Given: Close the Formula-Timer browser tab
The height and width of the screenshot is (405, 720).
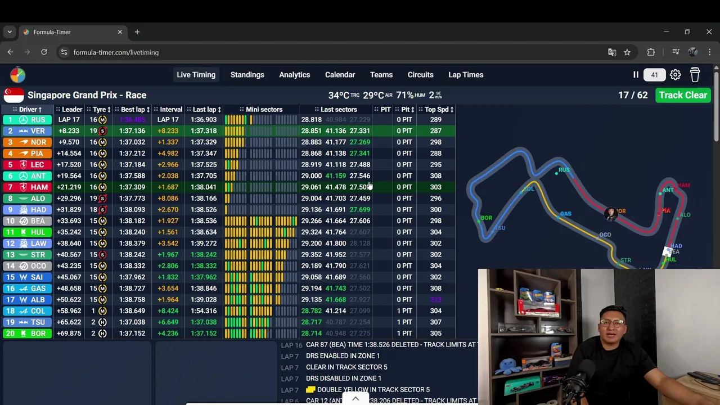Looking at the screenshot, I should pos(120,32).
